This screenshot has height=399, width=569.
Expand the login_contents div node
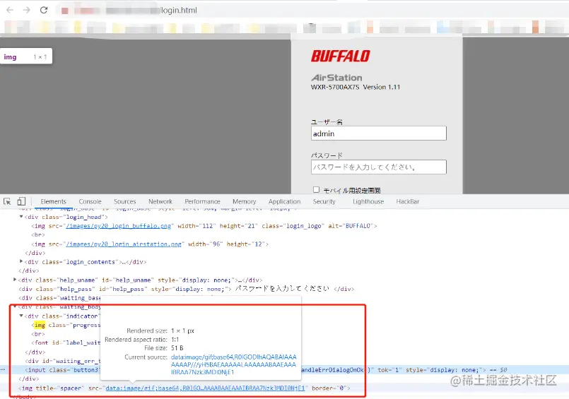pyautogui.click(x=21, y=261)
